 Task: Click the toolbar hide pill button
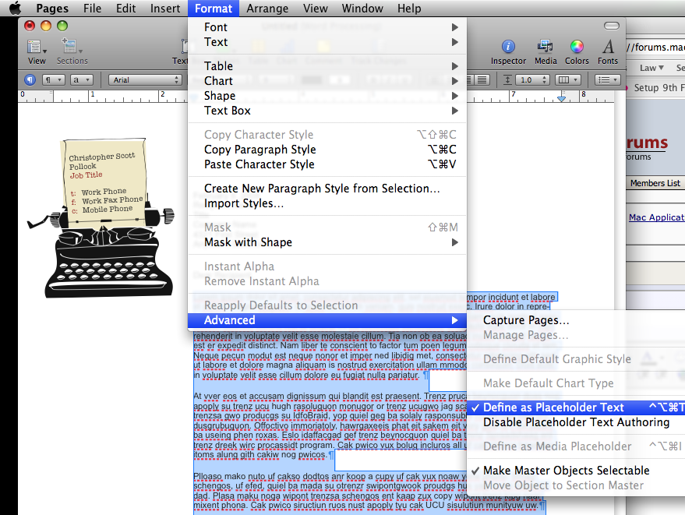pyautogui.click(x=611, y=26)
